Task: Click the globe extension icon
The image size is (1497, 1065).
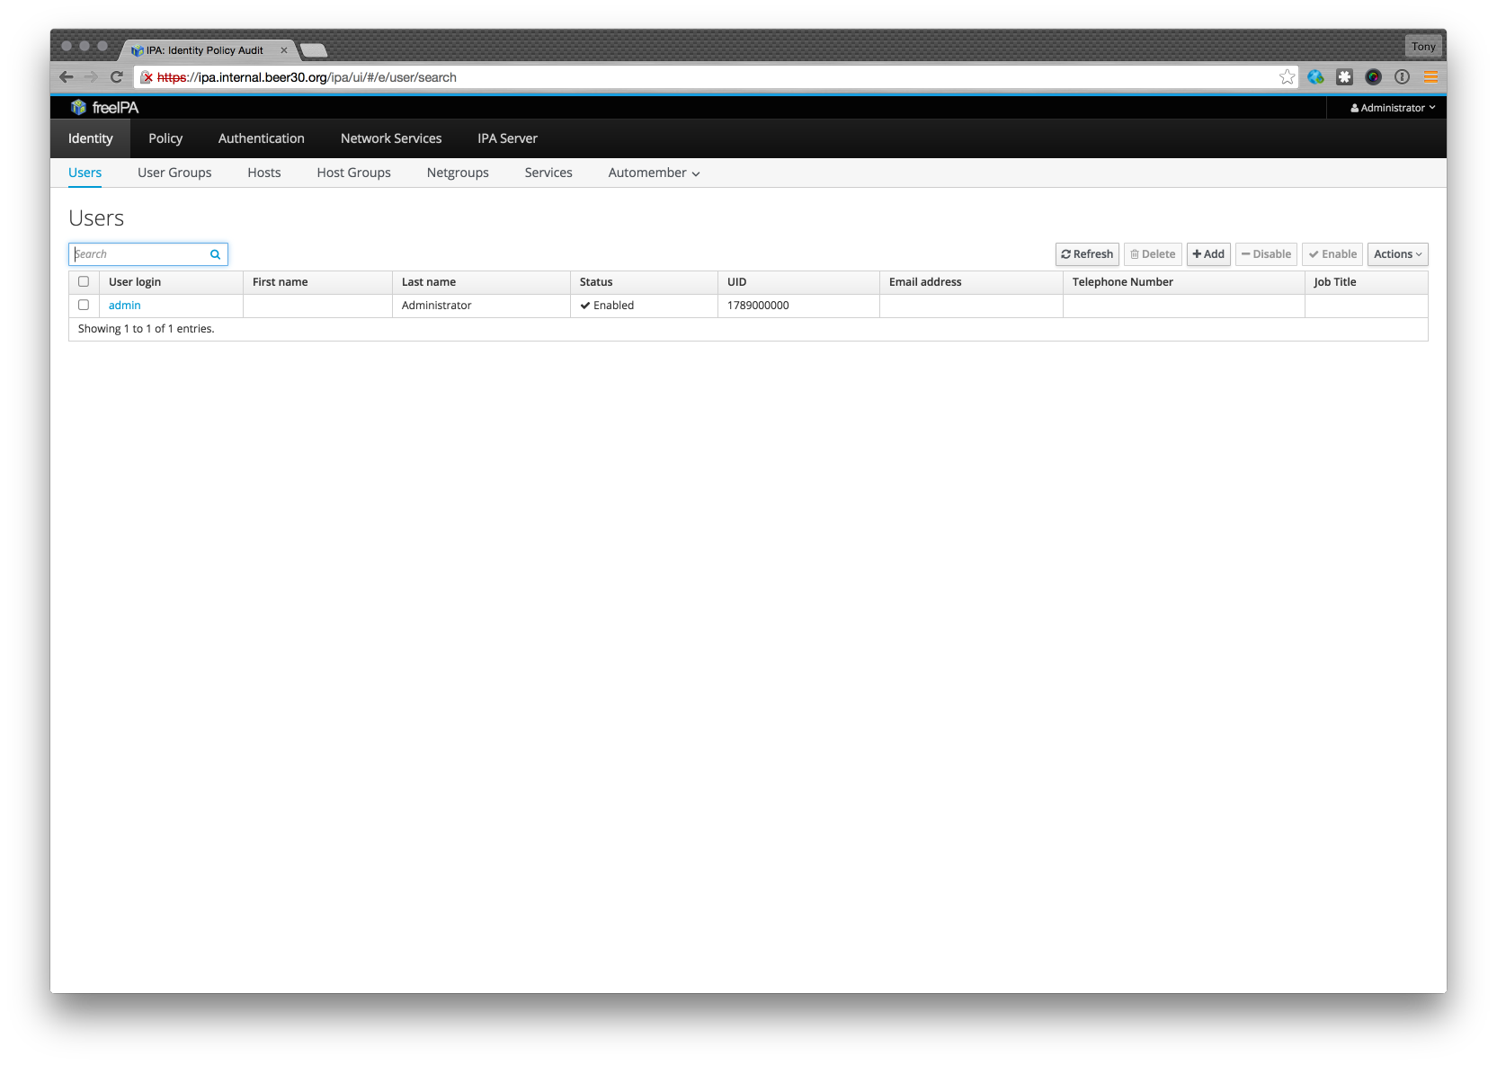Action: coord(1315,77)
